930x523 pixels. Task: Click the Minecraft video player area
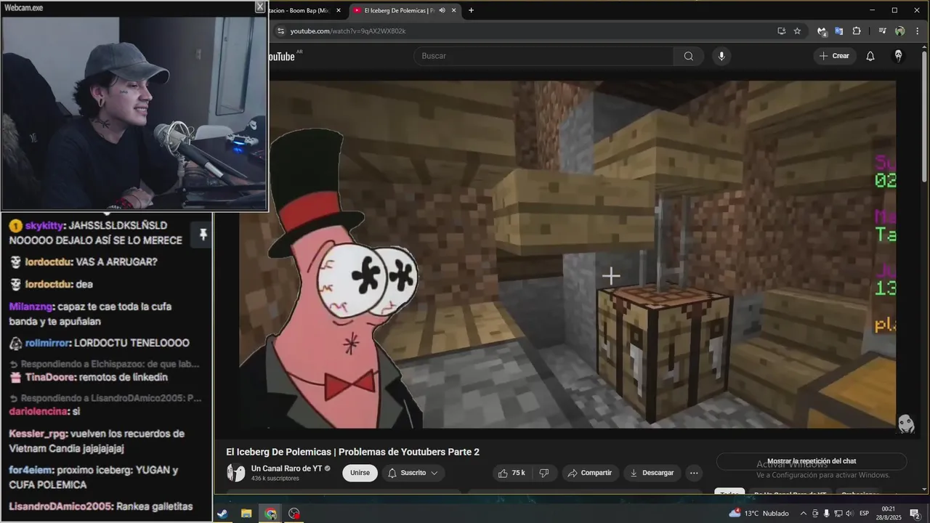click(567, 254)
